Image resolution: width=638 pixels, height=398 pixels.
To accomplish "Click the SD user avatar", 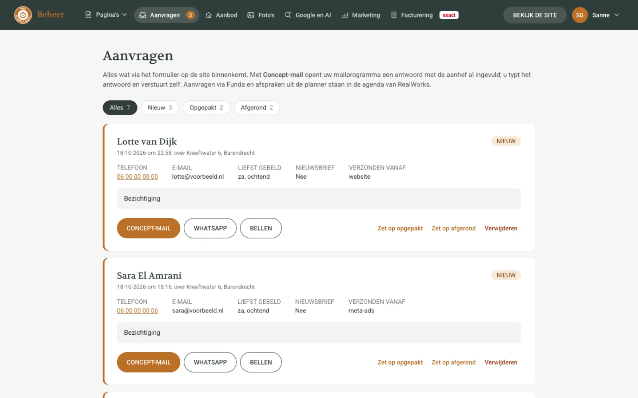I will click(x=580, y=15).
